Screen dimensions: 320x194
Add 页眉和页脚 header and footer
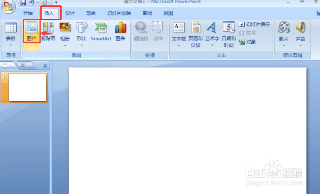point(196,35)
